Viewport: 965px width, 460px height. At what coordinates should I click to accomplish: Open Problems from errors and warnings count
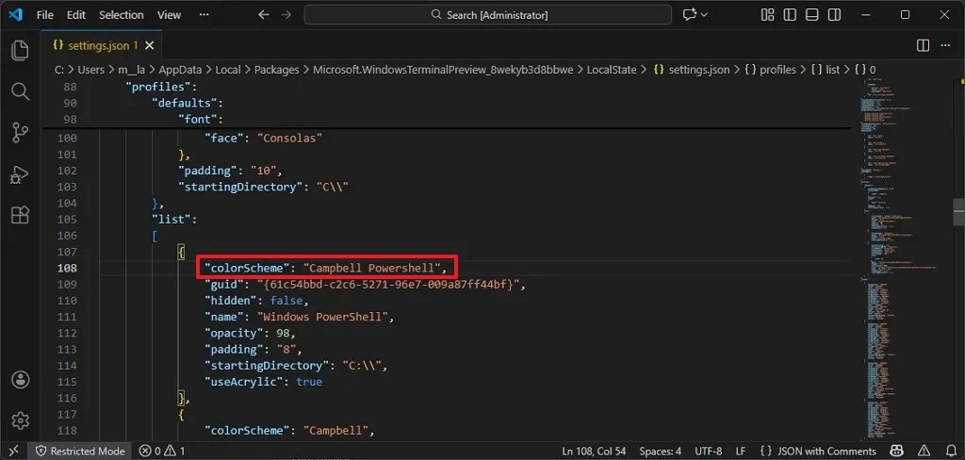[162, 451]
